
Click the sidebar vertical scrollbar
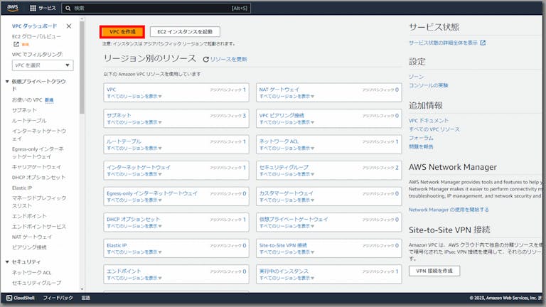click(x=82, y=68)
